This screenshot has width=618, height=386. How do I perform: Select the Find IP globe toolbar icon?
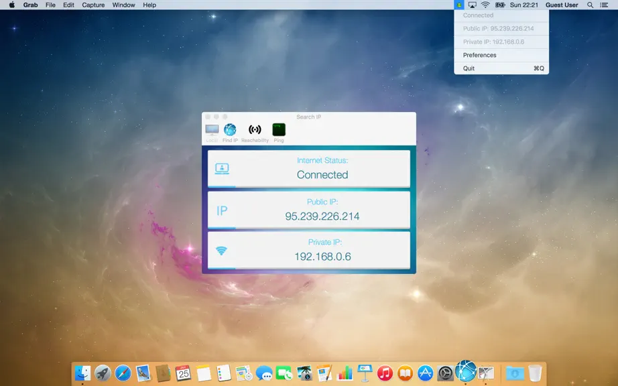pyautogui.click(x=230, y=133)
